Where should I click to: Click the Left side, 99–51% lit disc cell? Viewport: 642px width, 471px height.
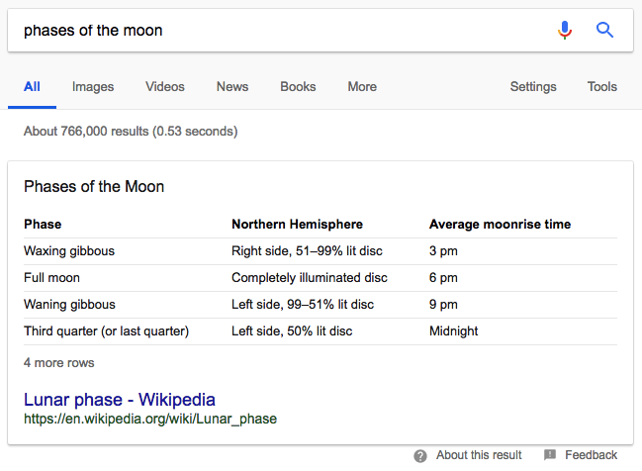point(303,305)
